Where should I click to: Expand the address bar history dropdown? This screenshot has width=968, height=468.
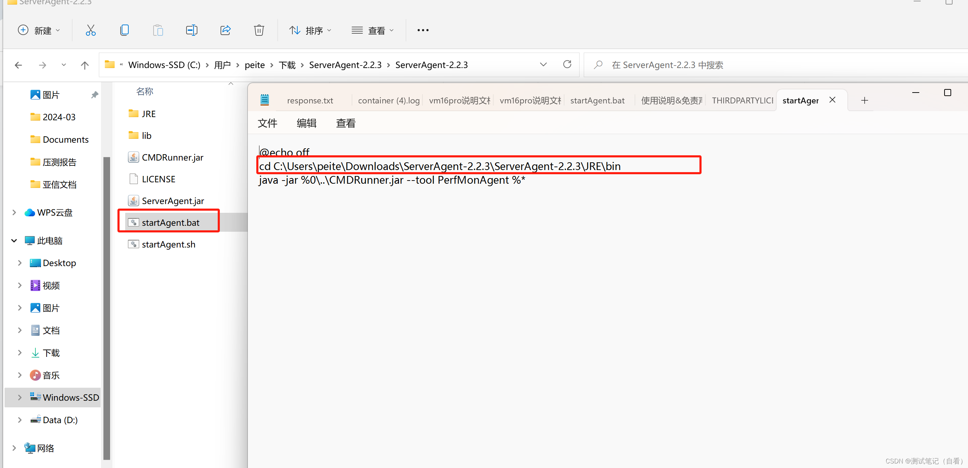(x=543, y=65)
